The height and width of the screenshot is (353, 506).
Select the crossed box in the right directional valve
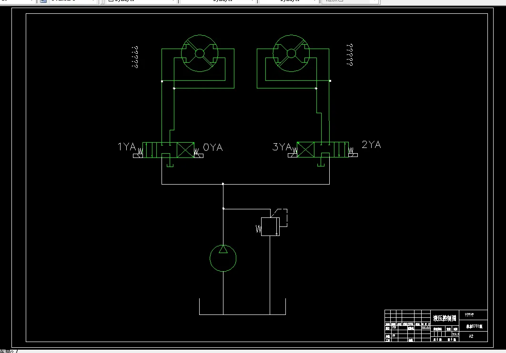point(305,150)
